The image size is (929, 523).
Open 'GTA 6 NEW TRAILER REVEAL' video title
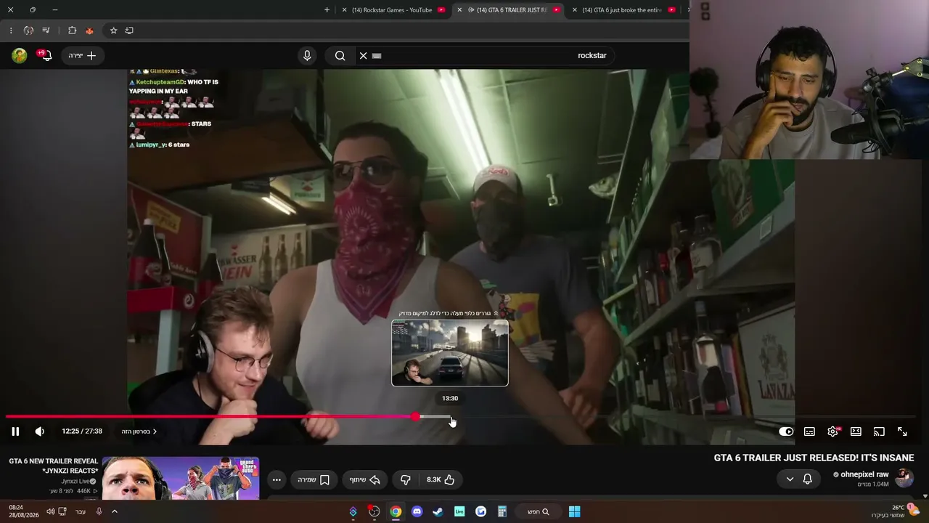54,466
